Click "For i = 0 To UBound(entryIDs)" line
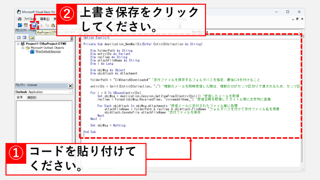Screen dimensions: 320x180 click(x=116, y=93)
